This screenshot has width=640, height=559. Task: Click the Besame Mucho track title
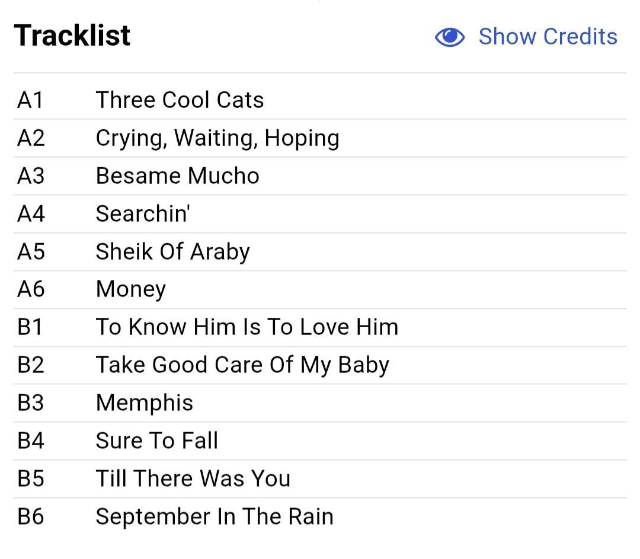pyautogui.click(x=178, y=176)
